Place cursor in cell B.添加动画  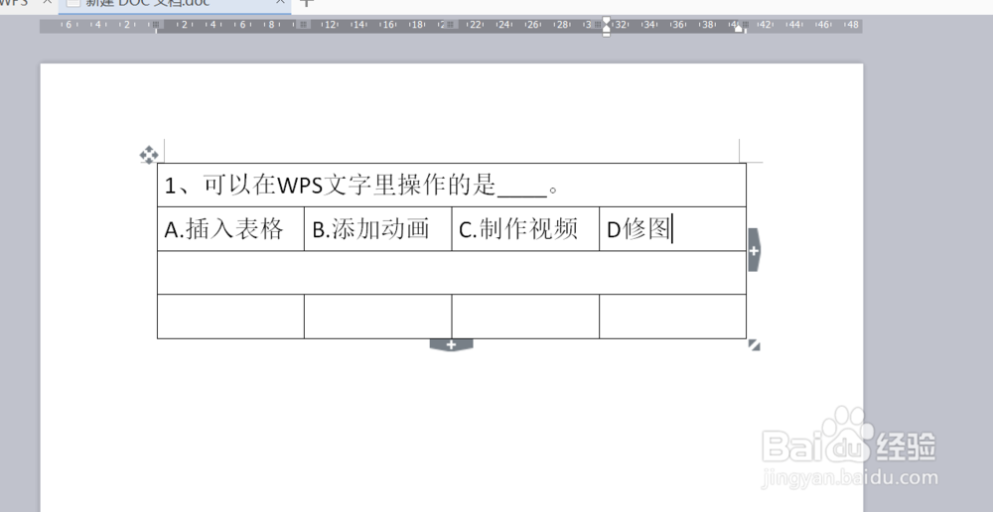378,229
